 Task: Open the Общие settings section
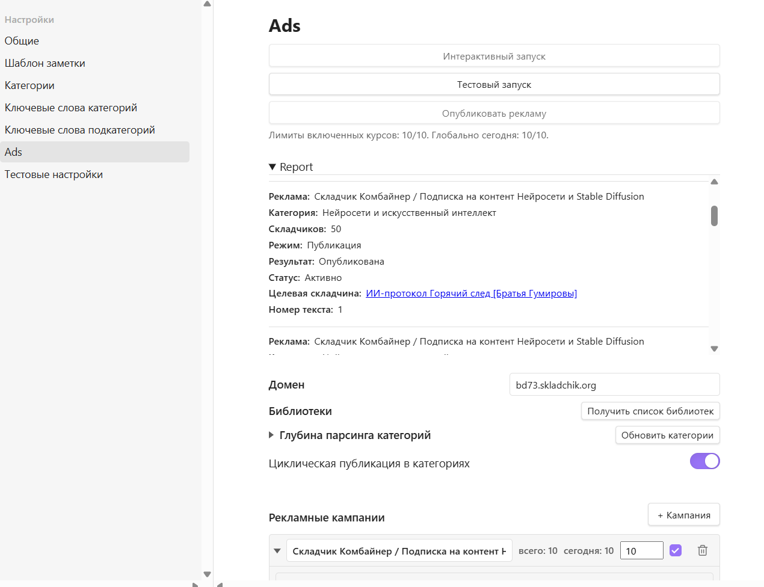point(22,41)
